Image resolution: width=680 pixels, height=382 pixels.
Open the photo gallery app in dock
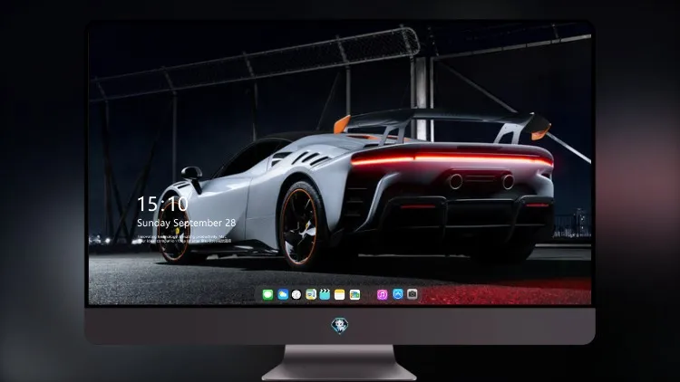[355, 295]
